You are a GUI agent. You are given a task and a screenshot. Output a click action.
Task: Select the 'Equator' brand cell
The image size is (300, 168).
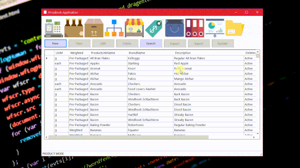point(150,130)
